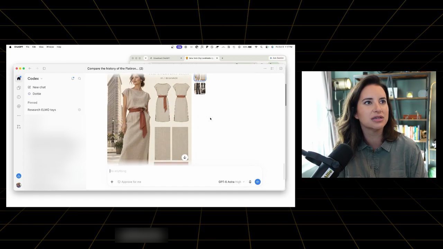The height and width of the screenshot is (249, 443).
Task: Click the Do anything message field
Action: point(184,171)
